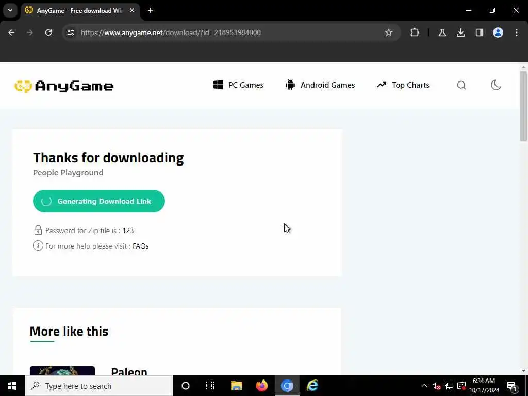Launch Firefox from taskbar

click(261, 386)
